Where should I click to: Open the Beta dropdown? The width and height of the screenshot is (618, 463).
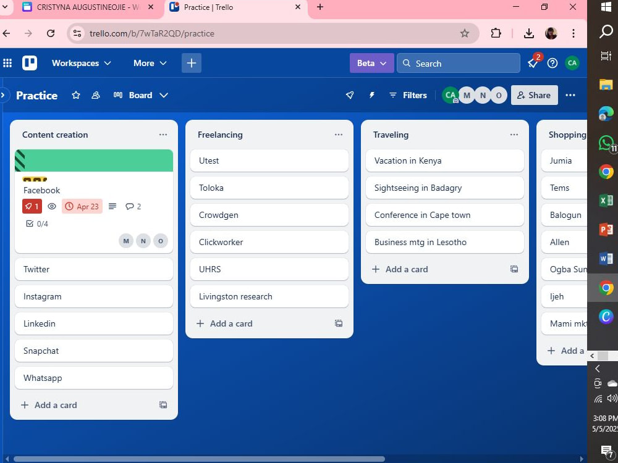[x=371, y=63]
